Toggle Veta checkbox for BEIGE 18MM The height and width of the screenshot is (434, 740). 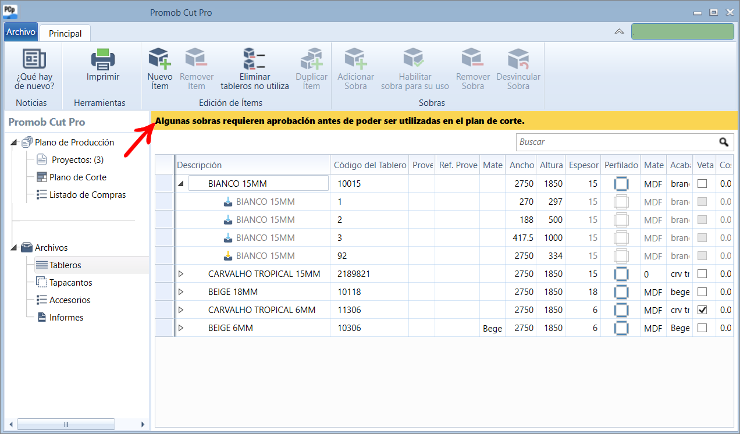tap(702, 291)
